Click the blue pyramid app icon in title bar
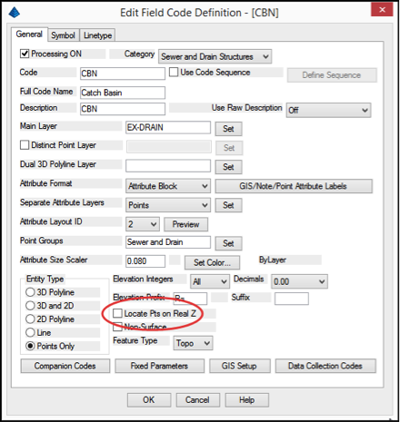400x422 pixels. click(x=15, y=13)
